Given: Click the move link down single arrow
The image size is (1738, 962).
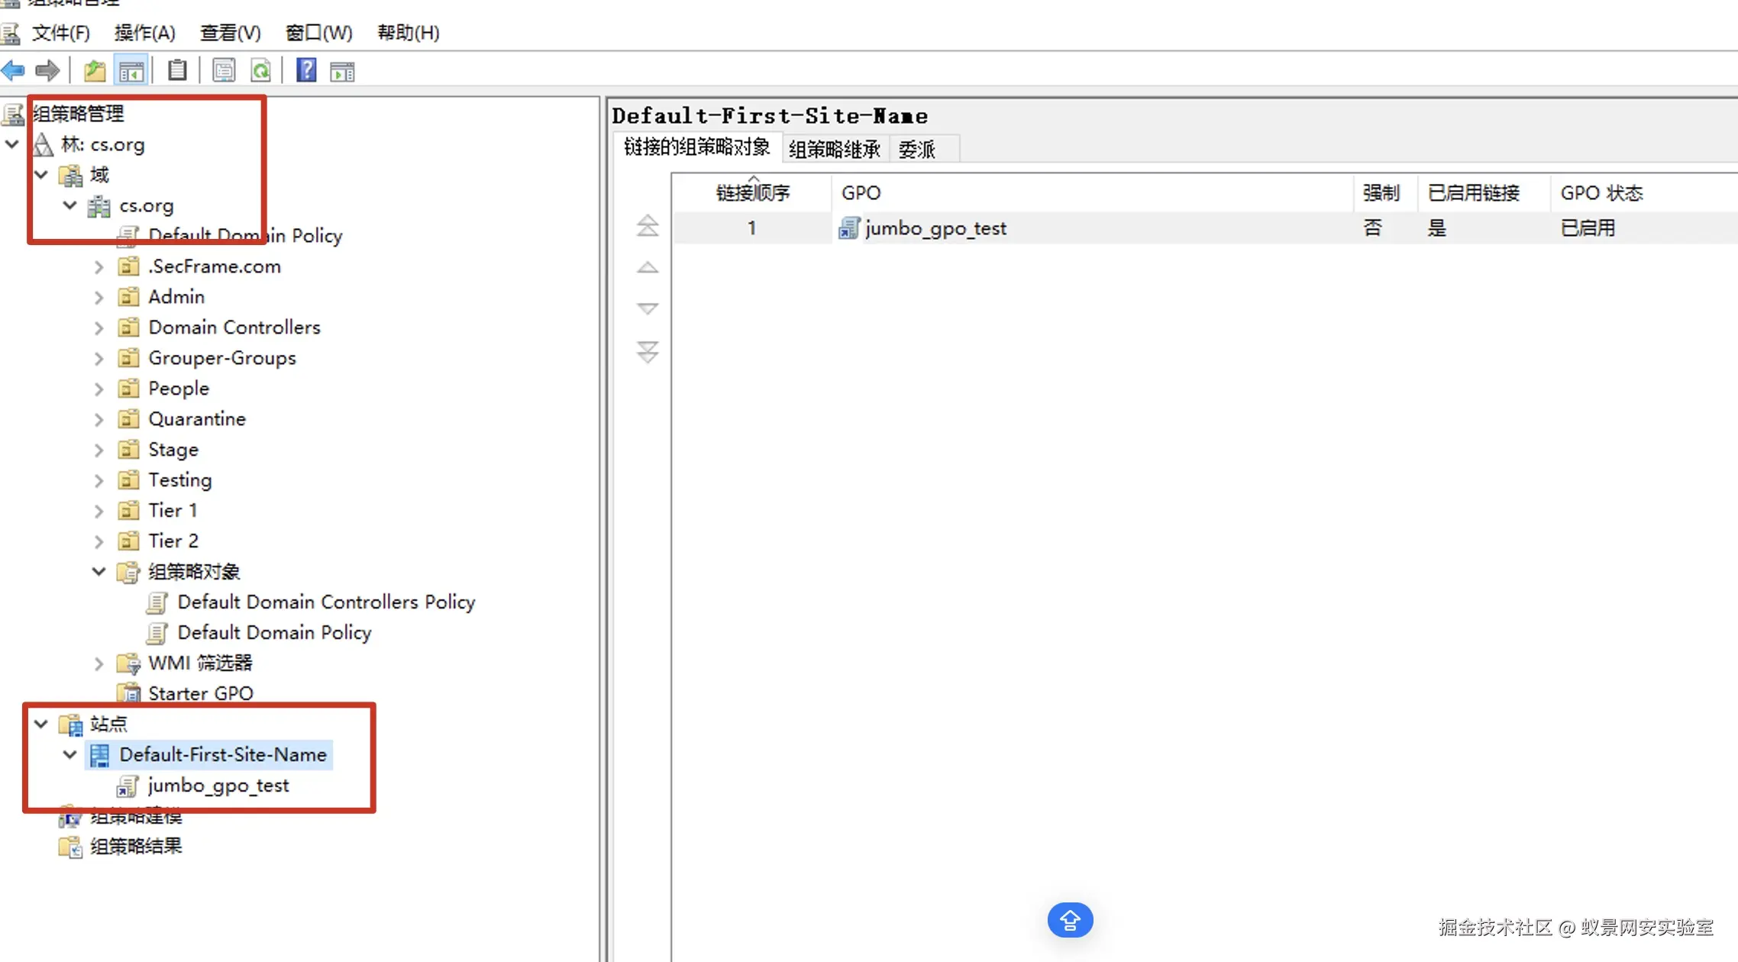Looking at the screenshot, I should coord(648,309).
